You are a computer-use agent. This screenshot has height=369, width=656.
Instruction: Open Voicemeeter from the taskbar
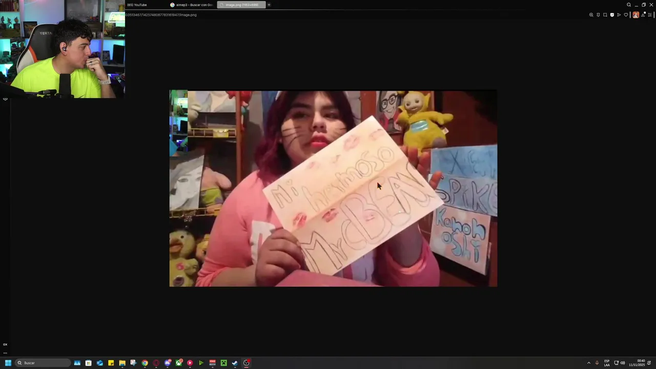[212, 363]
